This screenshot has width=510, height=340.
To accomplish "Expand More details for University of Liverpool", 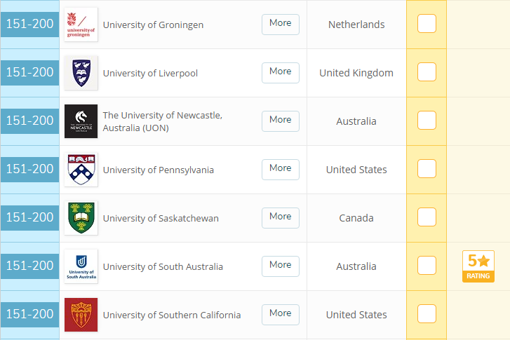I will (x=281, y=72).
